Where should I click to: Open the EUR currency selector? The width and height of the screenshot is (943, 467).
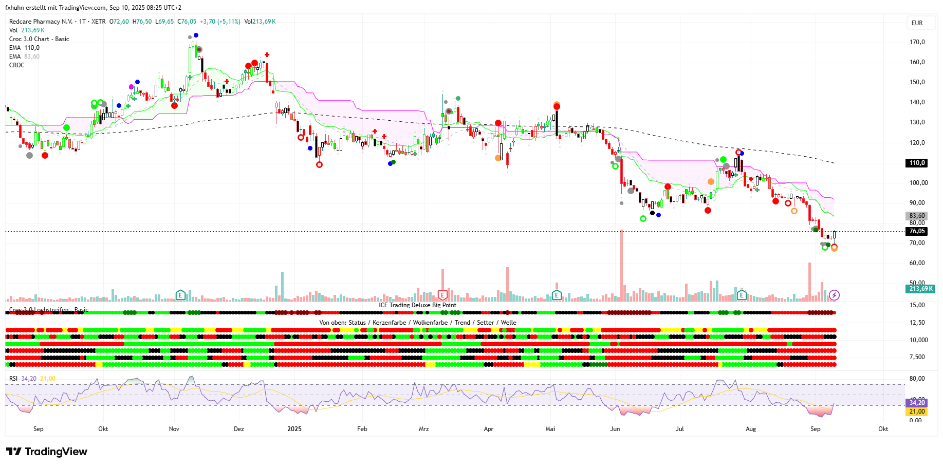click(x=917, y=23)
